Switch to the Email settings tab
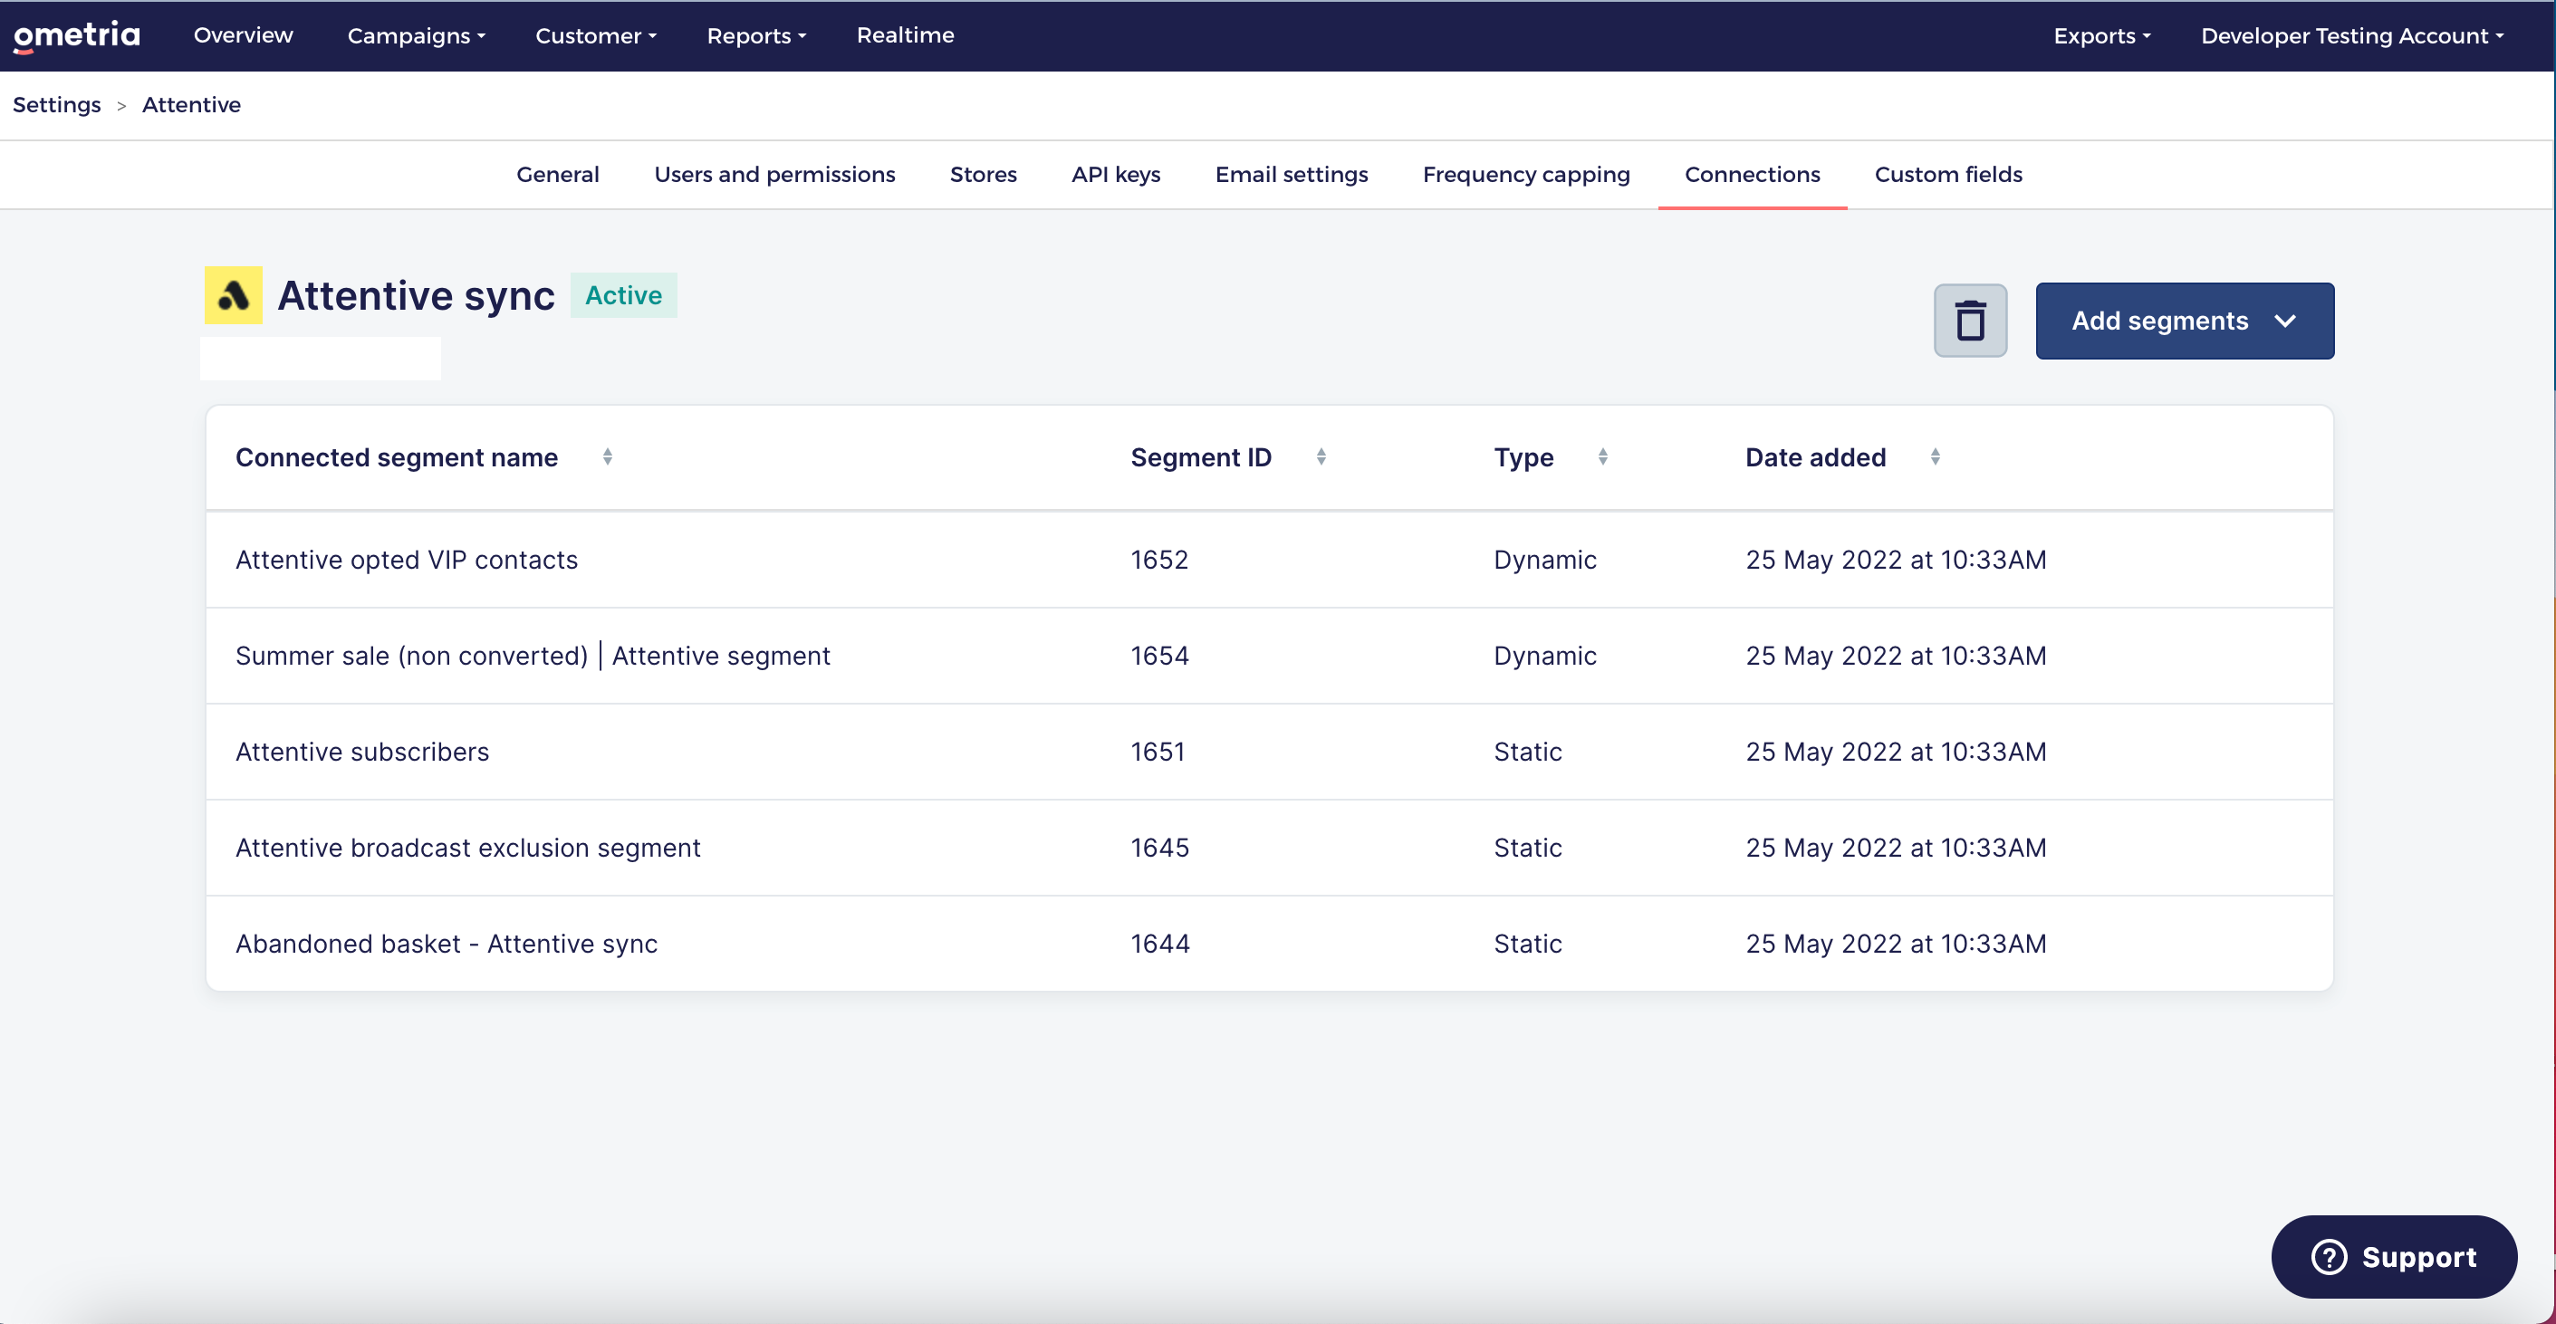 pyautogui.click(x=1291, y=175)
